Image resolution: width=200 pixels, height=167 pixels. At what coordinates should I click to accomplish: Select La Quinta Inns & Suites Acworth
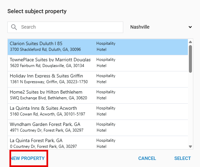click(x=98, y=112)
